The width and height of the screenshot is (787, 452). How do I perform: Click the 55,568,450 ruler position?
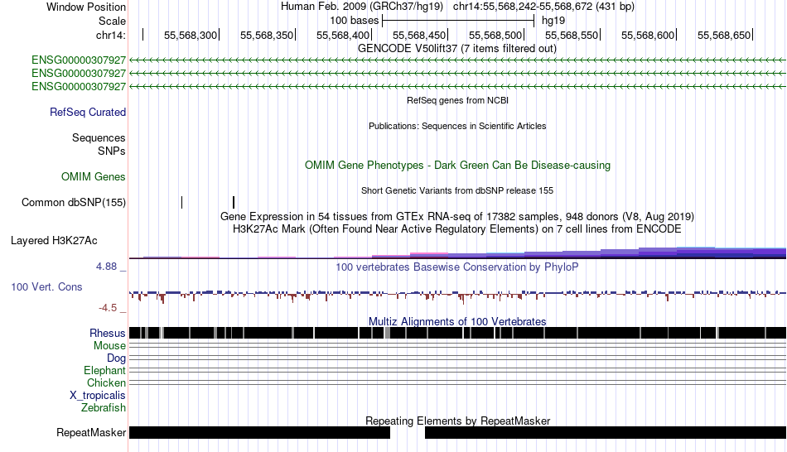tap(419, 35)
